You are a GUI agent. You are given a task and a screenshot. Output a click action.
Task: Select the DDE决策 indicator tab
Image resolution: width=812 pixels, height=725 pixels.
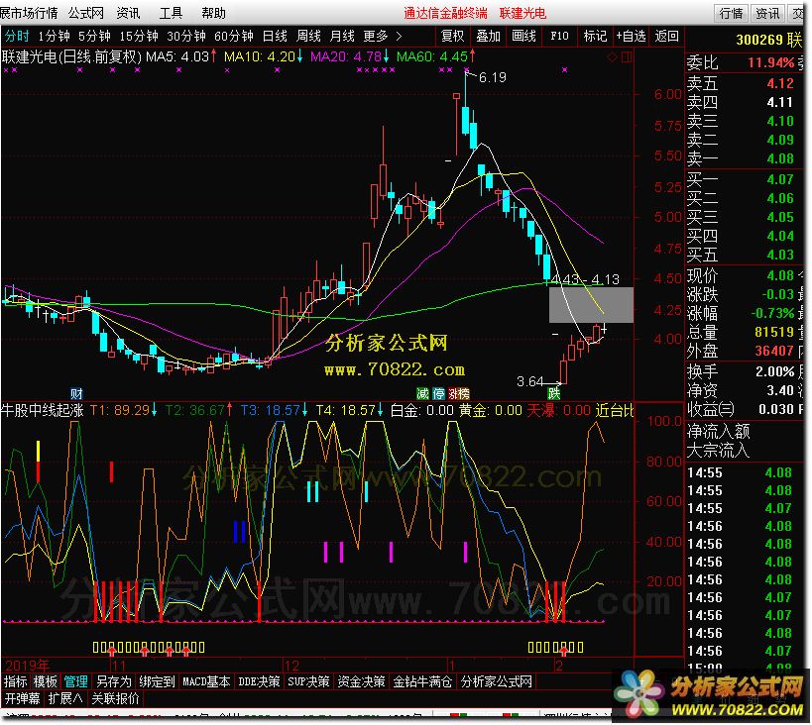[x=259, y=682]
